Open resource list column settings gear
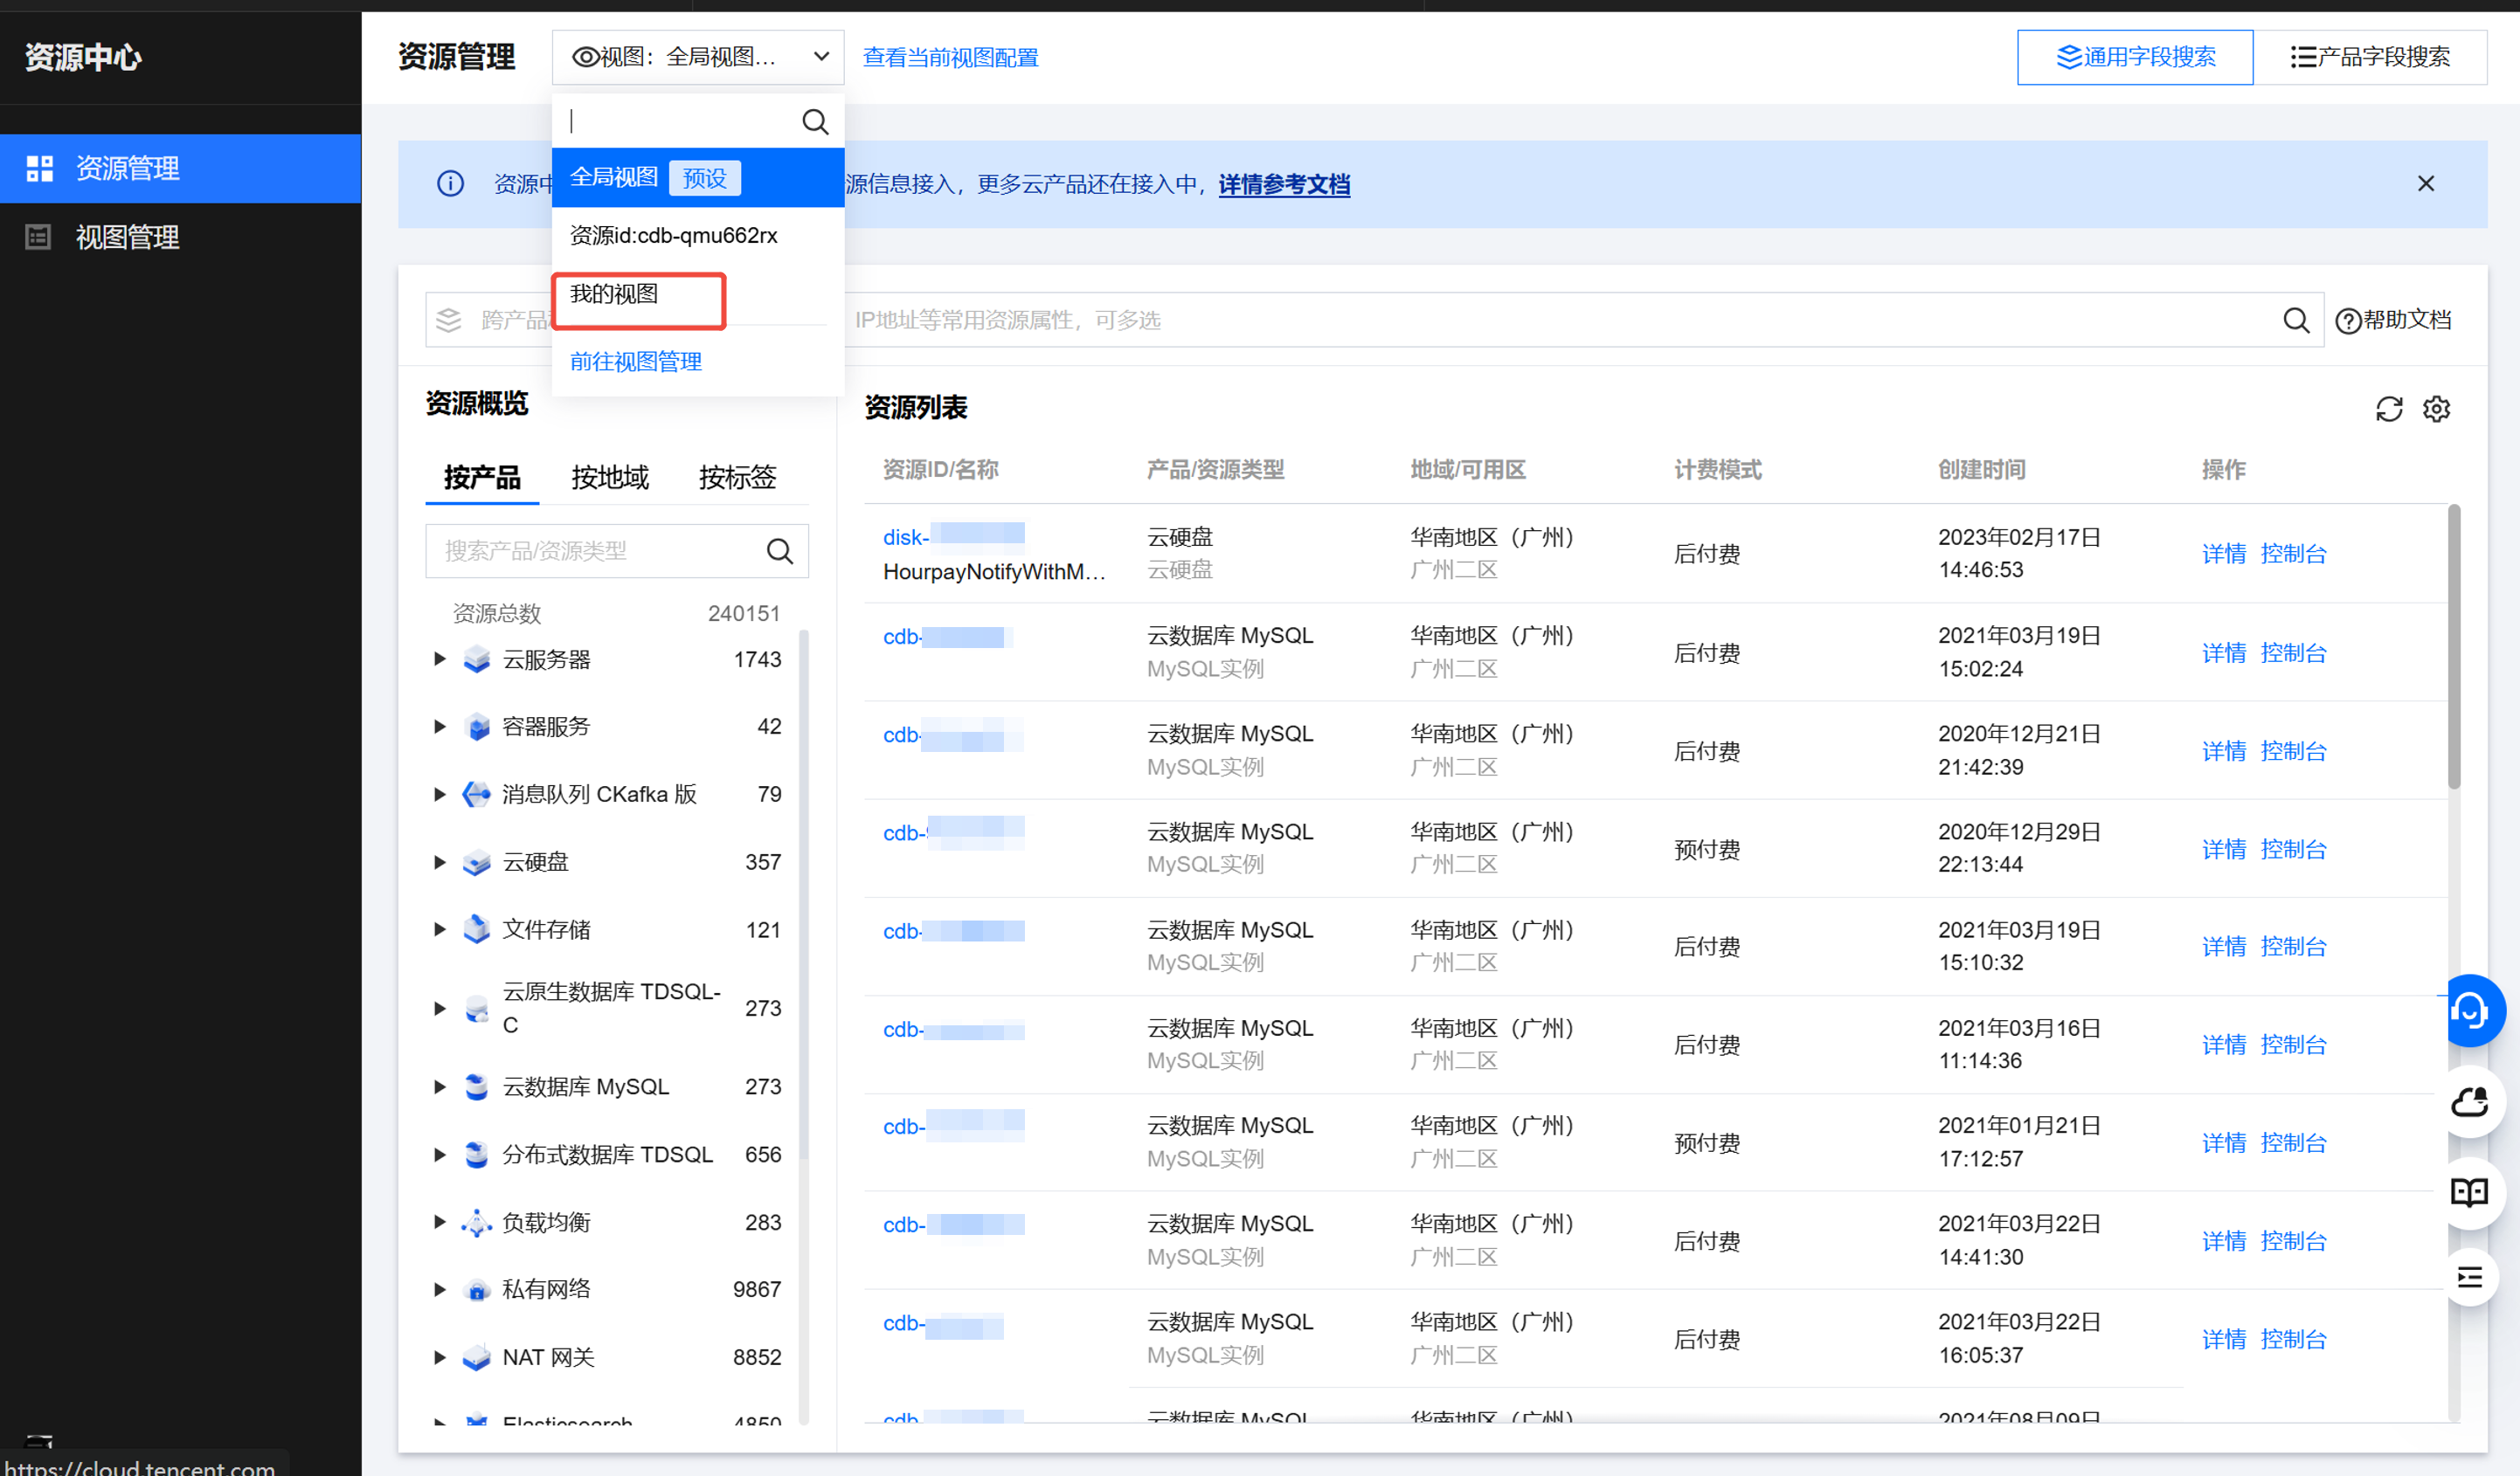This screenshot has height=1476, width=2520. (2436, 409)
